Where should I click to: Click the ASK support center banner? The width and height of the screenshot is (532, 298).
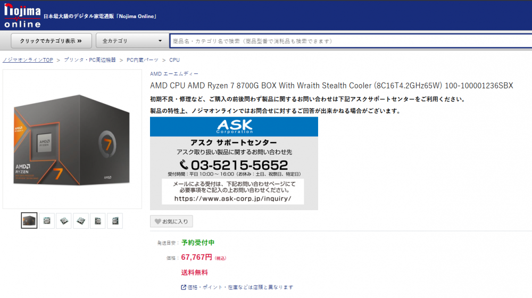pyautogui.click(x=234, y=163)
